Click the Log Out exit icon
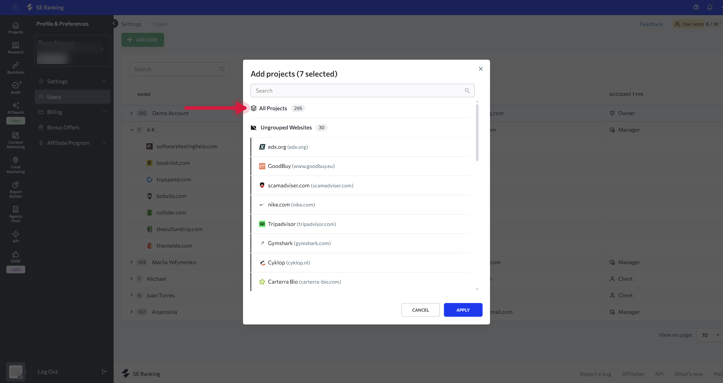 [x=104, y=371]
